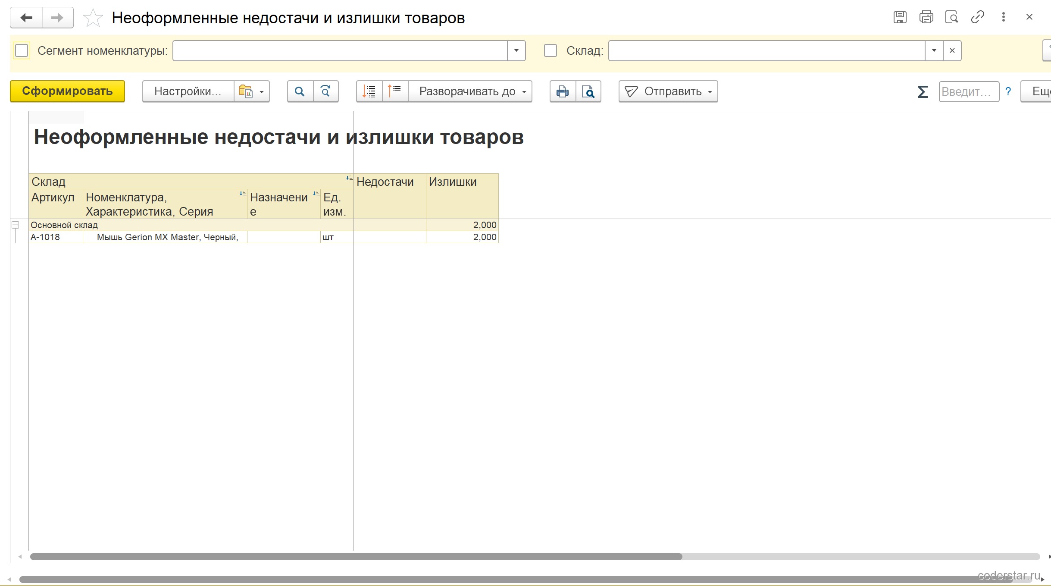Open print preview with the toolbar page icon

click(x=588, y=91)
